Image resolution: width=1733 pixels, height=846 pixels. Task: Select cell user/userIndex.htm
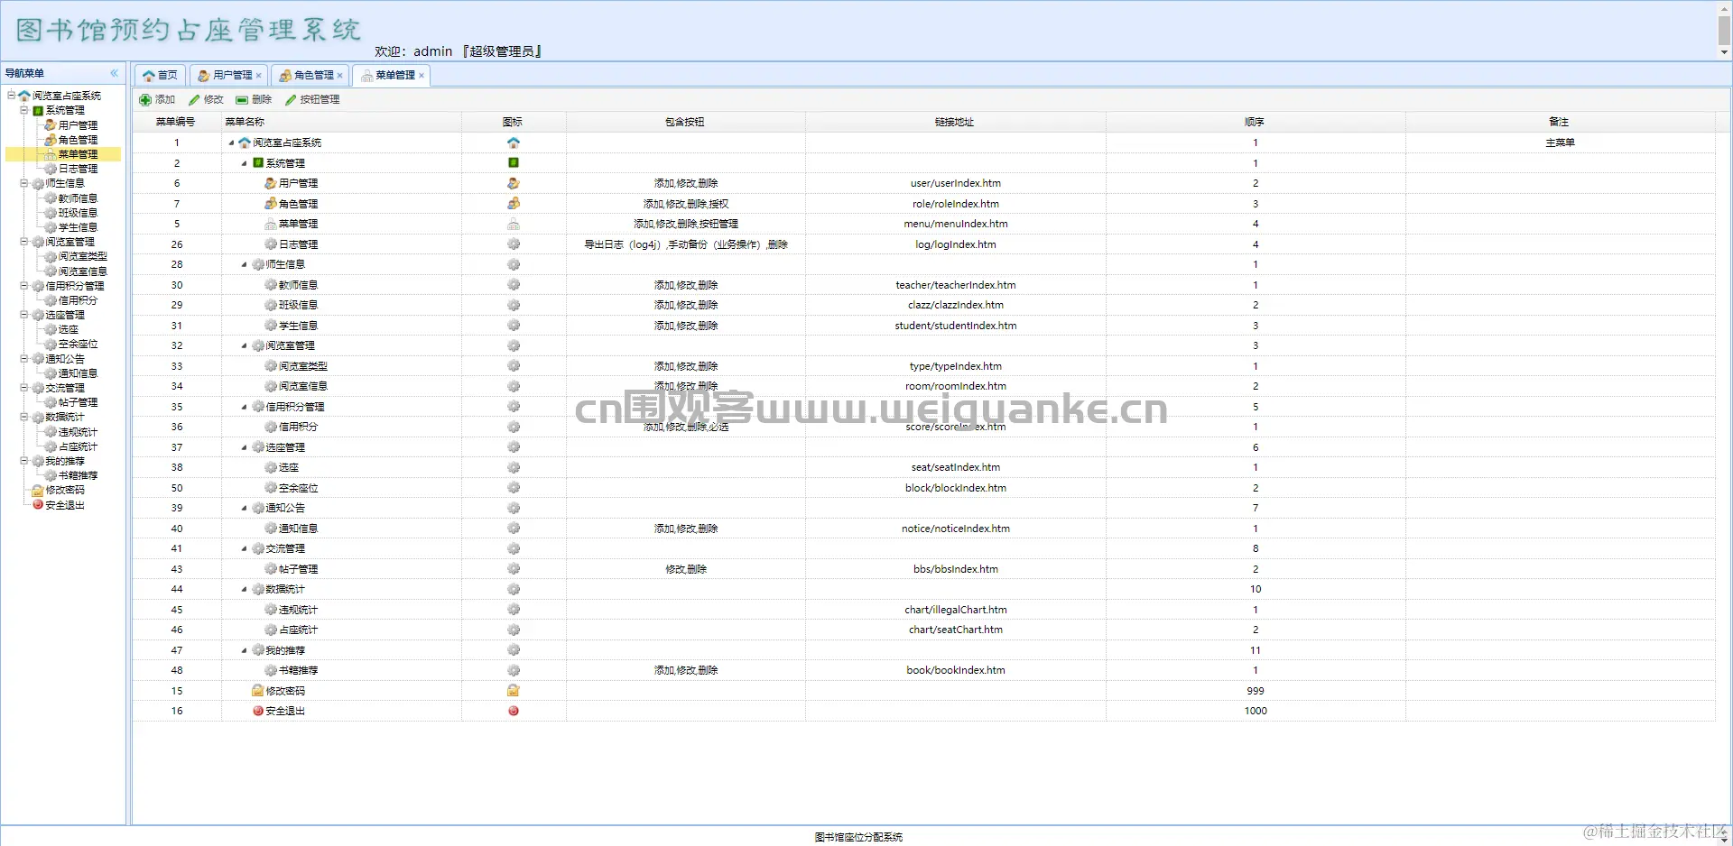point(955,183)
